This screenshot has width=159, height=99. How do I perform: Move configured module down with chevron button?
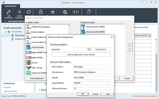(130, 49)
